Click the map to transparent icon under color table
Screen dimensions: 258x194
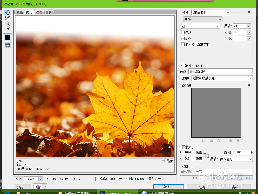[x=204, y=140]
